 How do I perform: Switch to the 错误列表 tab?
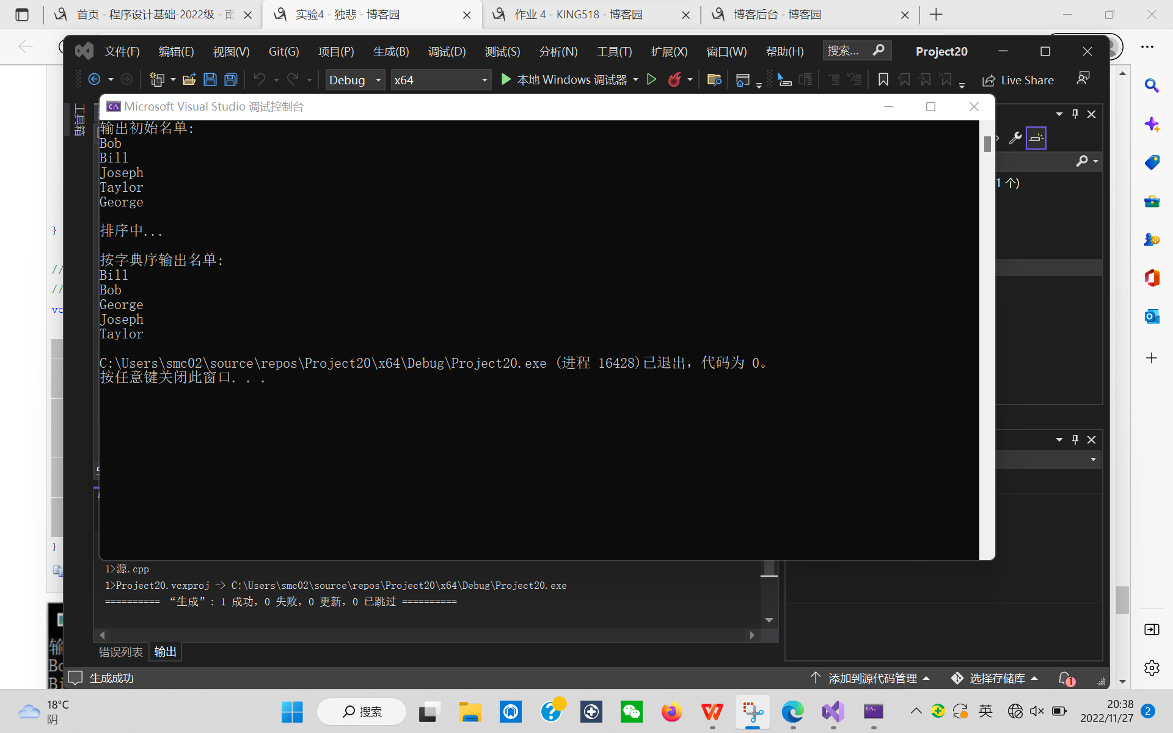121,652
